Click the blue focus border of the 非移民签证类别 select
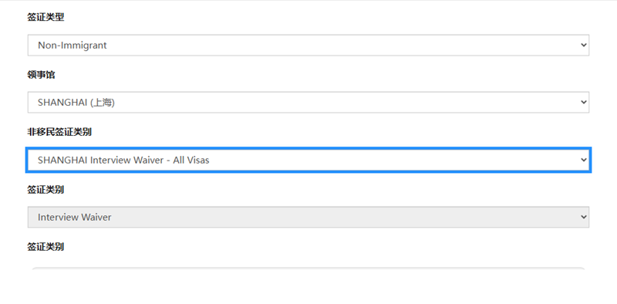Image resolution: width=617 pixels, height=304 pixels. (x=308, y=148)
